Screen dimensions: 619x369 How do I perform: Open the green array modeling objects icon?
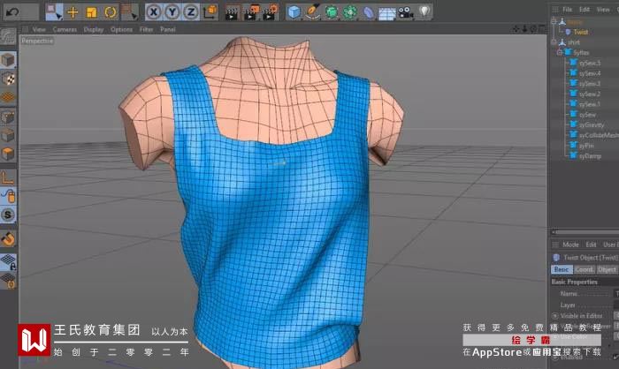click(350, 12)
